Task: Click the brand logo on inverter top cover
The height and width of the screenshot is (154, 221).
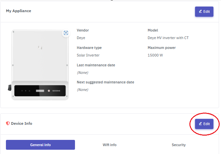Action: pos(40,48)
